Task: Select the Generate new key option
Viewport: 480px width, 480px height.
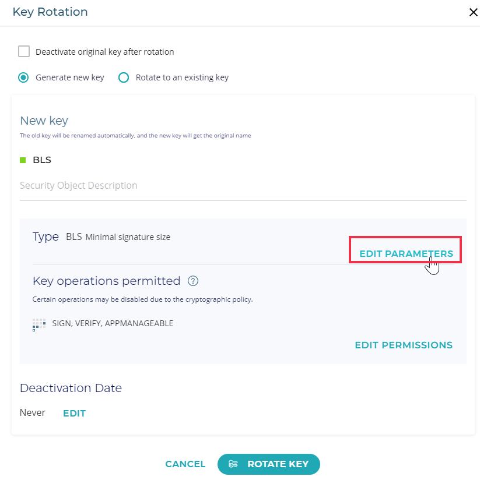Action: coord(24,77)
